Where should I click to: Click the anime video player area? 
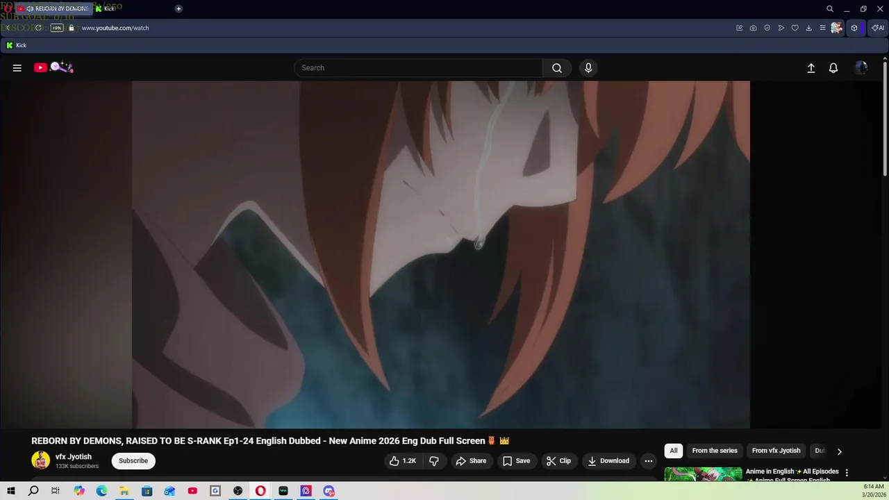[x=441, y=254]
